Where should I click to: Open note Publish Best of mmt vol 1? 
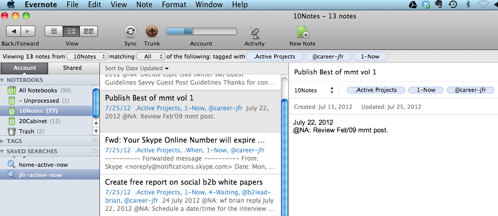tap(190, 111)
